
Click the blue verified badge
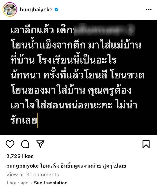click(56, 10)
